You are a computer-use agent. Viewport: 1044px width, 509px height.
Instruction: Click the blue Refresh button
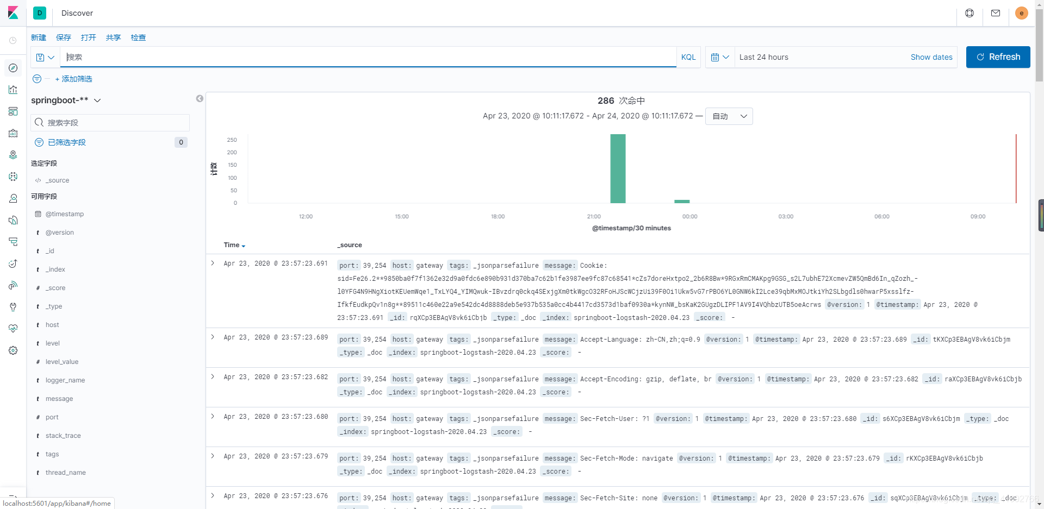point(998,57)
